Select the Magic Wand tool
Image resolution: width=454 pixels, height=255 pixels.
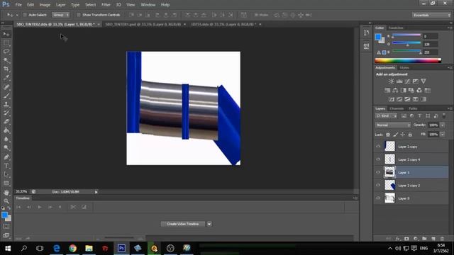point(6,60)
